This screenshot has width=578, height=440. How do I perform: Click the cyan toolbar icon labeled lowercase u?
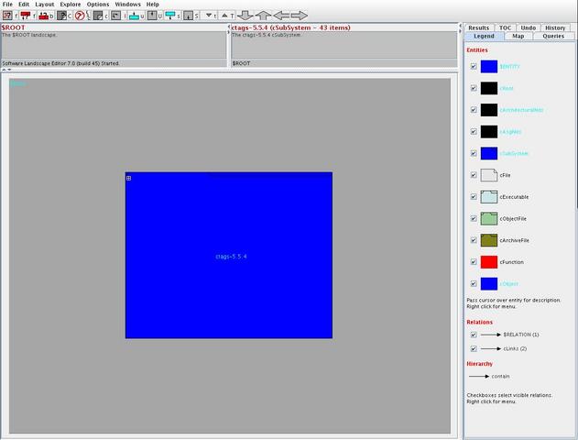coord(134,16)
